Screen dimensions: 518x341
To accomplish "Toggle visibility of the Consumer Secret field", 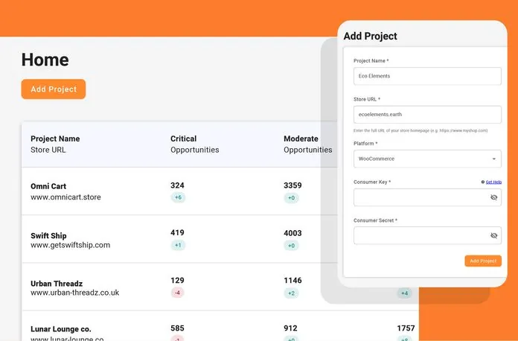I will [493, 235].
